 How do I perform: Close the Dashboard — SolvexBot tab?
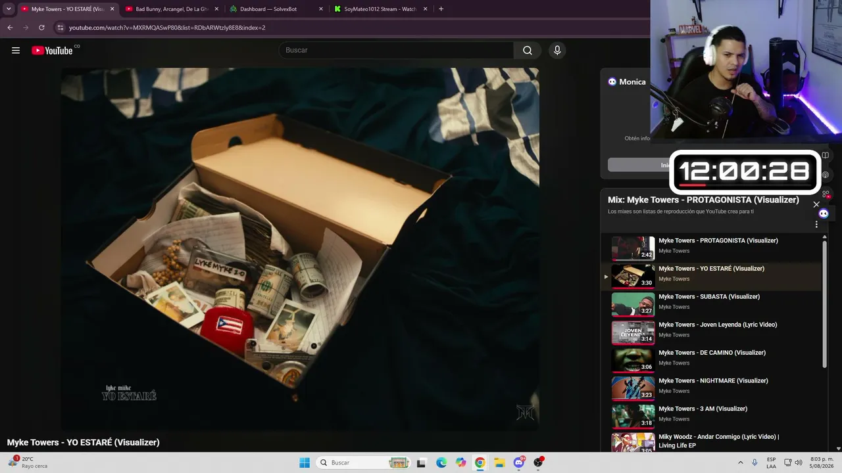tap(321, 9)
